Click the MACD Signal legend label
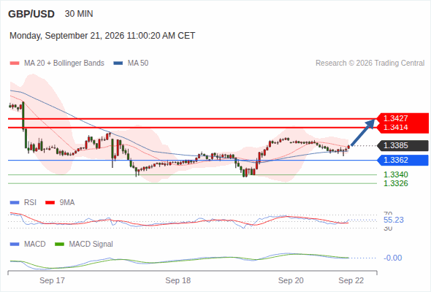The height and width of the screenshot is (292, 431). (91, 245)
